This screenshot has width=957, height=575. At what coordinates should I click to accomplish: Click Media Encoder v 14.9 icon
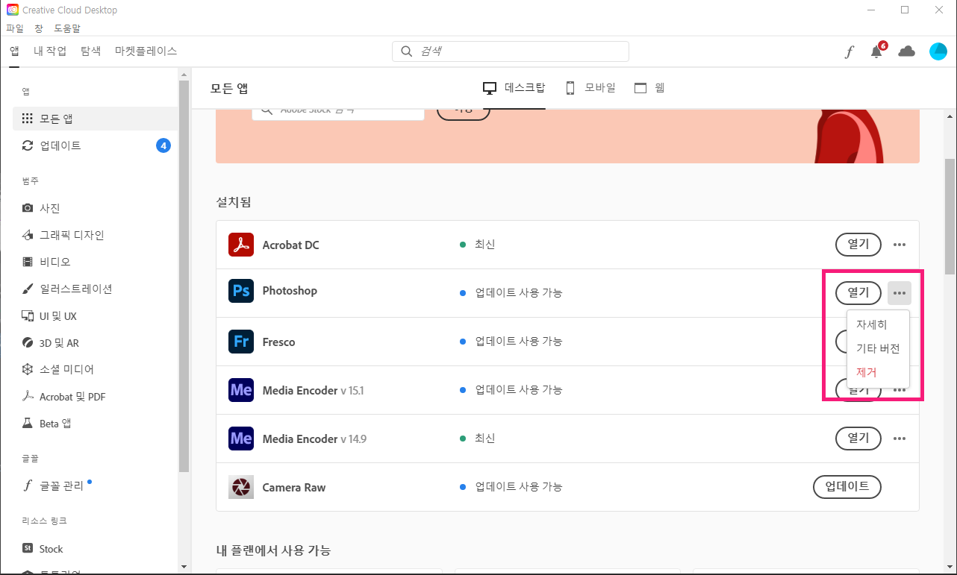241,439
